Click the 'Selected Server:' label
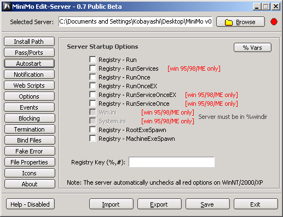The width and height of the screenshot is (283, 217). click(32, 22)
